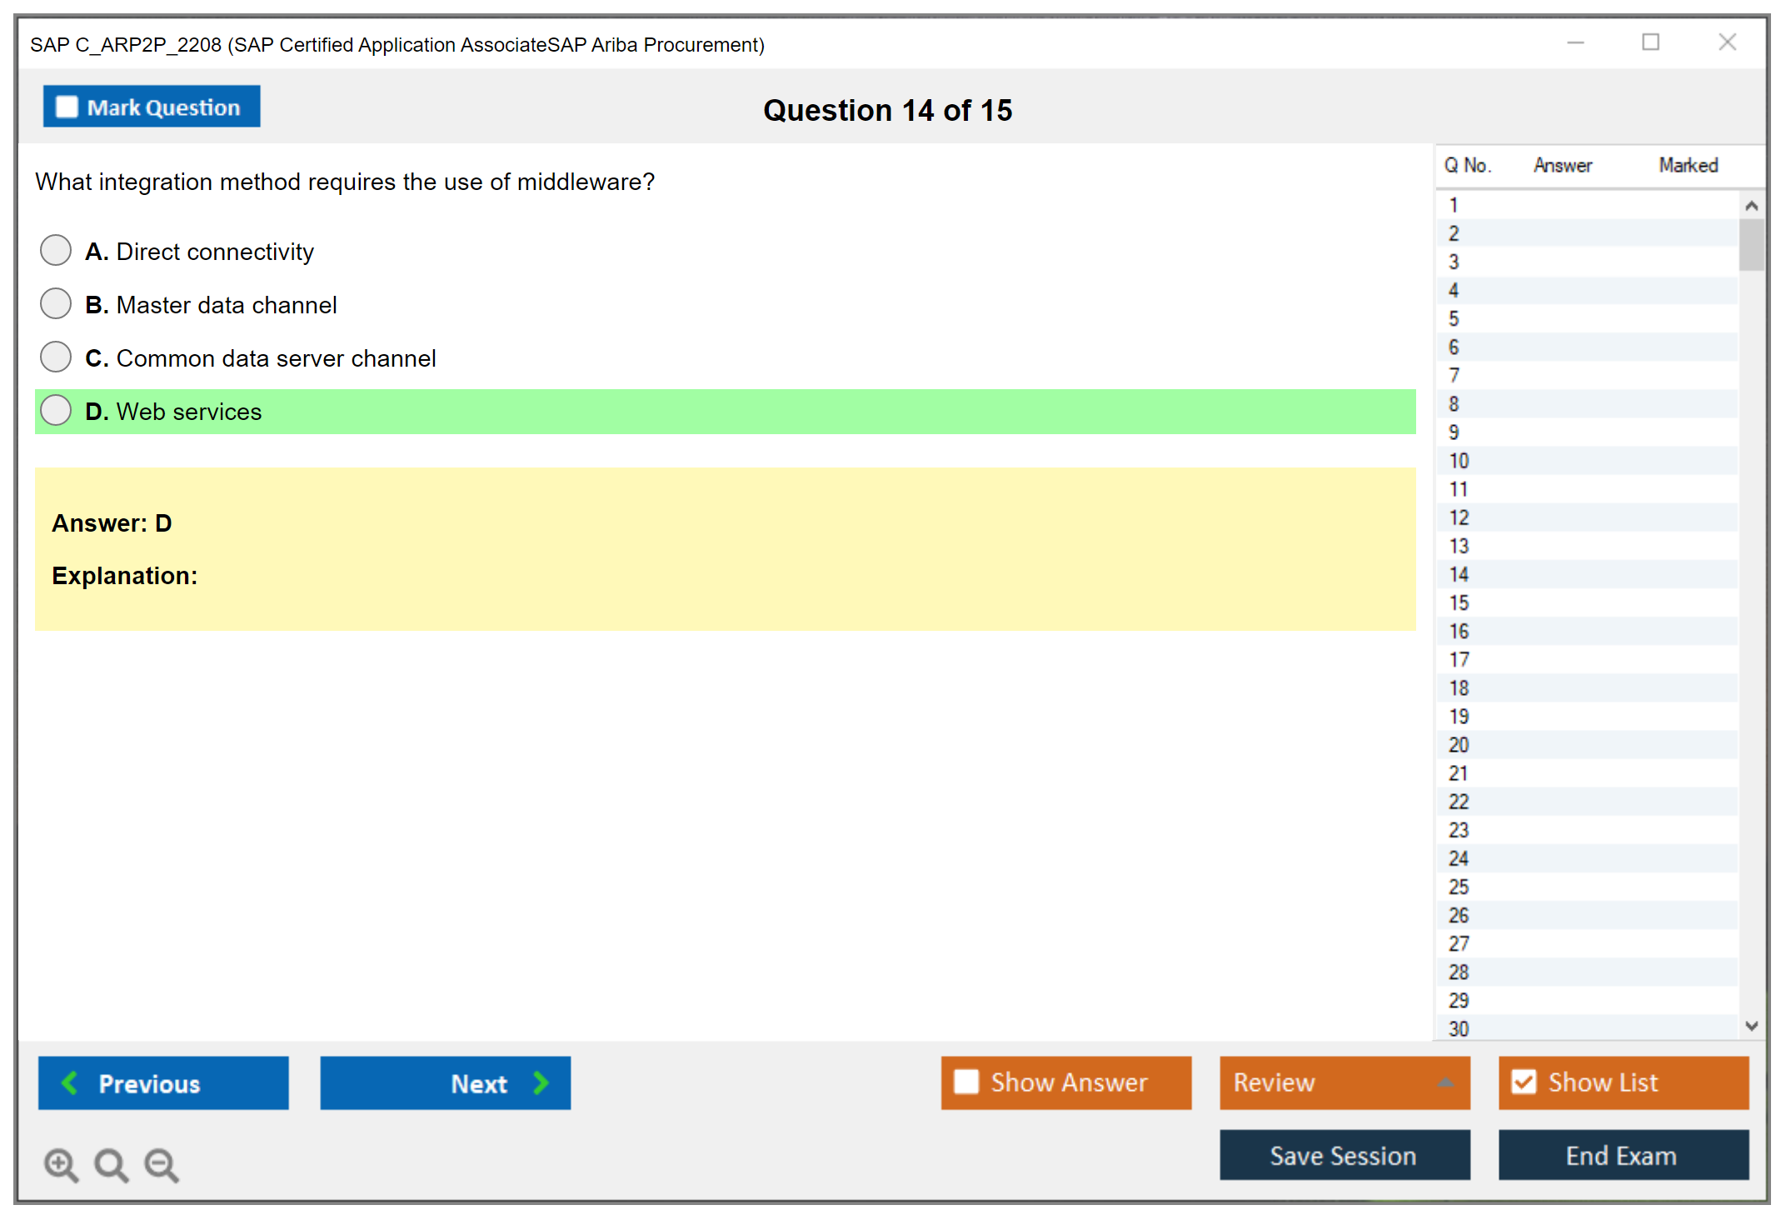Click the zoom in magnifier icon
The height and width of the screenshot is (1225, 1791).
click(x=60, y=1163)
